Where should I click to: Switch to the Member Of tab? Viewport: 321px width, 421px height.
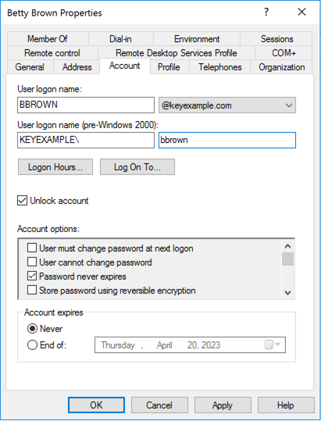click(48, 39)
